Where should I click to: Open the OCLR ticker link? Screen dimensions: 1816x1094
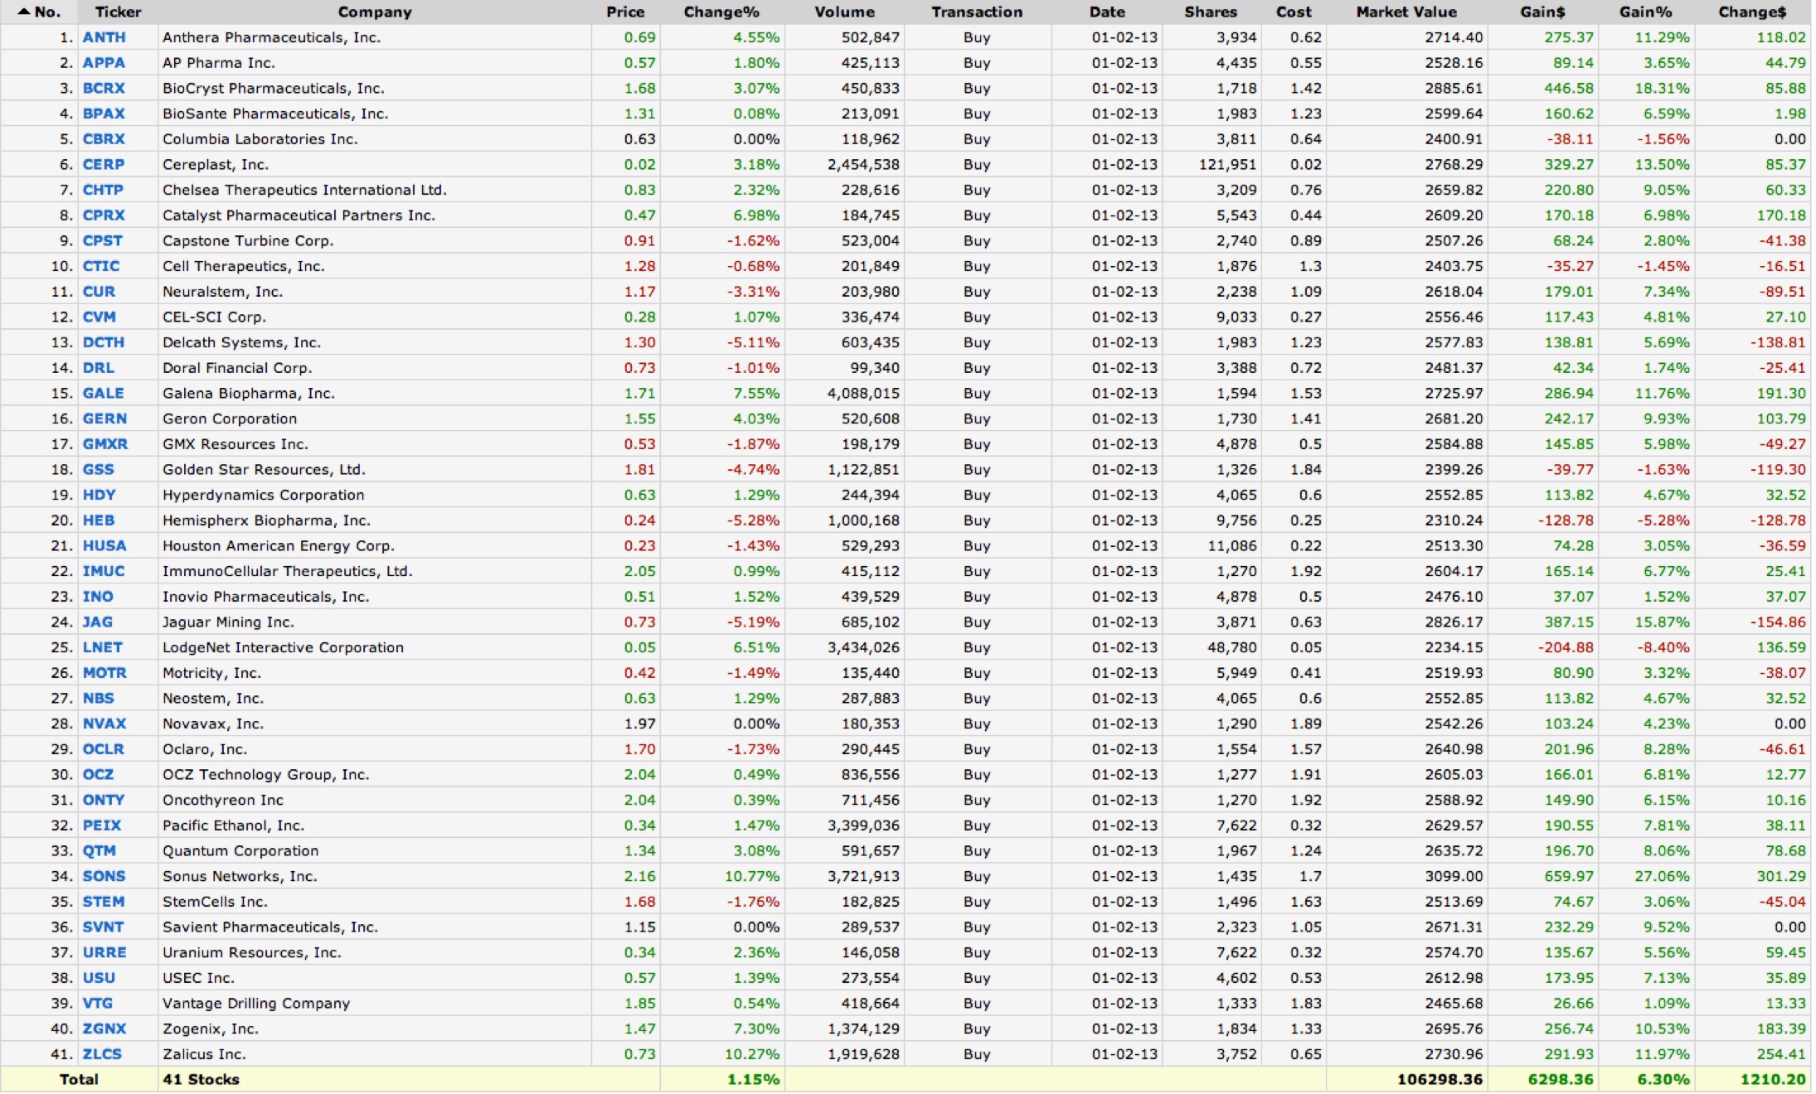tap(104, 749)
